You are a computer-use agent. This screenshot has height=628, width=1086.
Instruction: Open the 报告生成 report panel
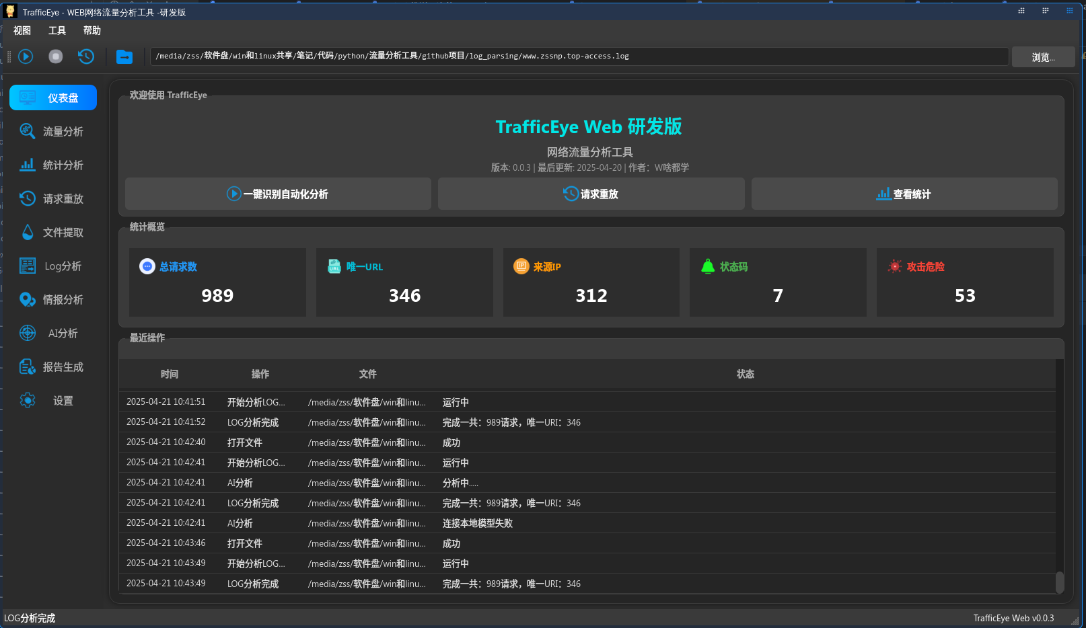(x=52, y=366)
